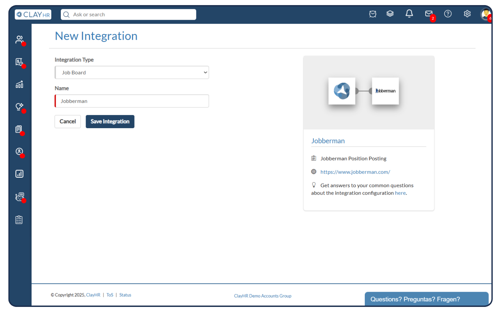This screenshot has height=312, width=501.
Task: Open the help question mark icon
Action: (448, 14)
